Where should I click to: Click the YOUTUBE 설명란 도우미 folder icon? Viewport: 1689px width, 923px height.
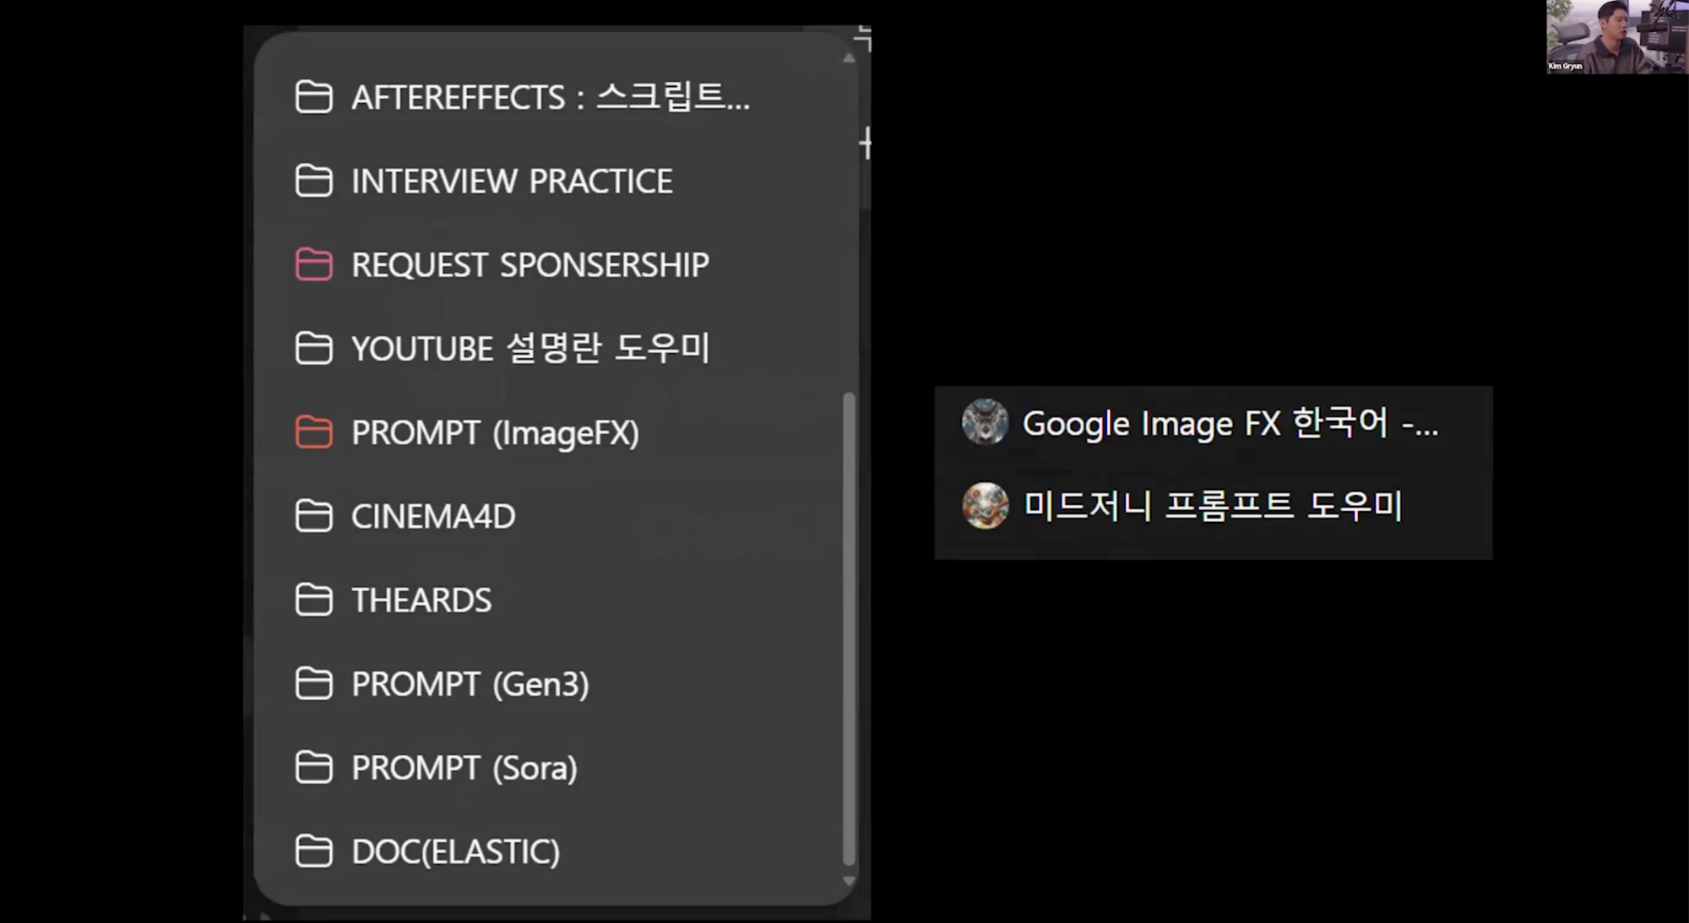point(313,348)
